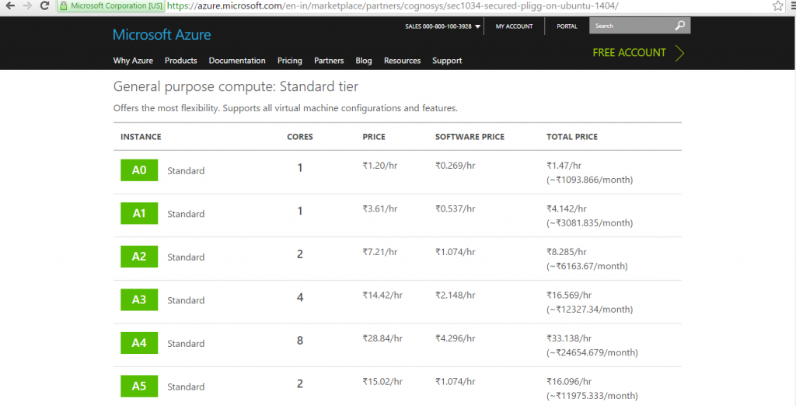Image resolution: width=796 pixels, height=406 pixels.
Task: Expand the Sales phone number dropdown
Action: click(x=477, y=26)
